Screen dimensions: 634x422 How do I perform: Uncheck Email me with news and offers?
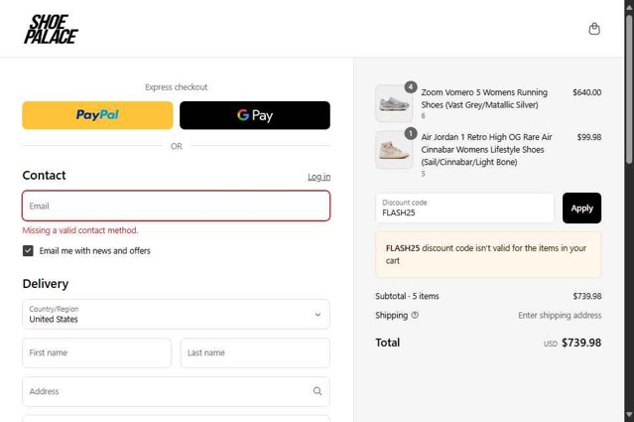point(28,251)
